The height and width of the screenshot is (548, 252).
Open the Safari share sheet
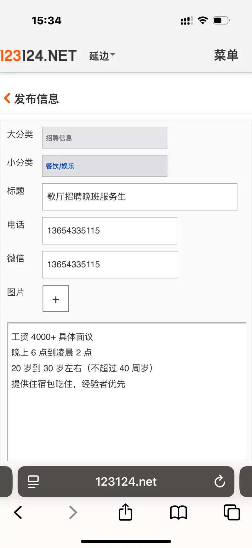click(x=125, y=512)
